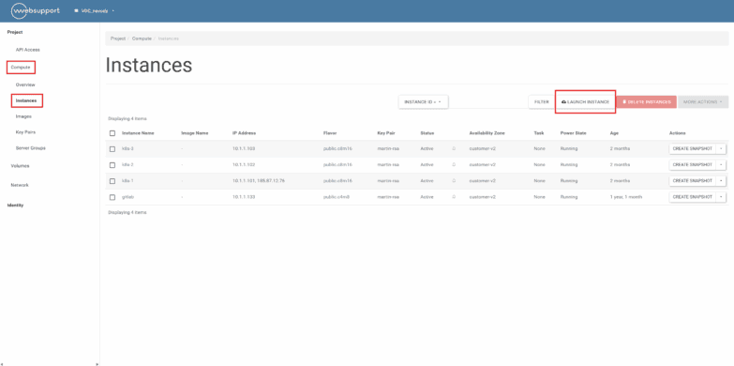Expand the Network section in the sidebar
The image size is (734, 366).
[x=20, y=185]
